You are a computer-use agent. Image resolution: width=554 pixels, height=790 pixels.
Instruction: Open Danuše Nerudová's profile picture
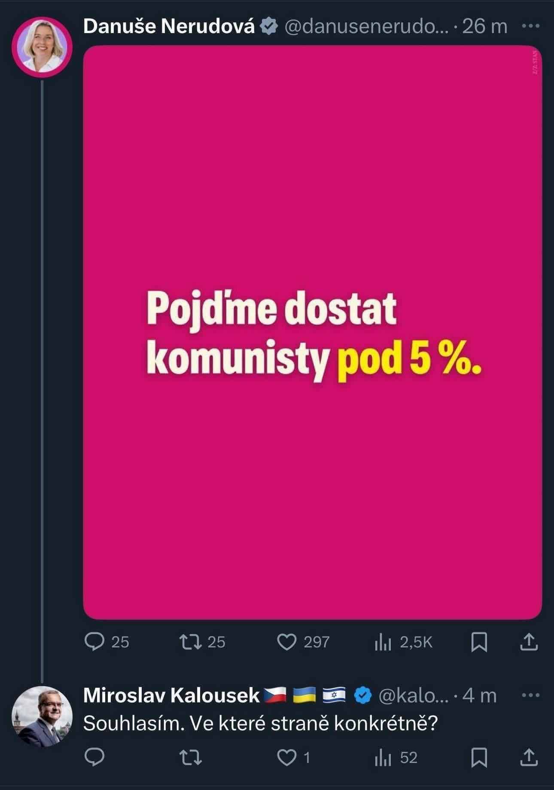(42, 47)
